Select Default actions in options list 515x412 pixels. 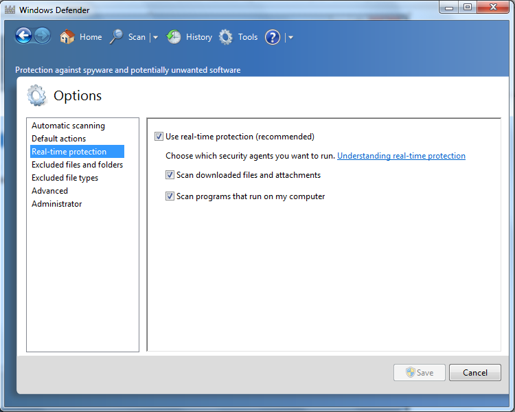point(58,139)
